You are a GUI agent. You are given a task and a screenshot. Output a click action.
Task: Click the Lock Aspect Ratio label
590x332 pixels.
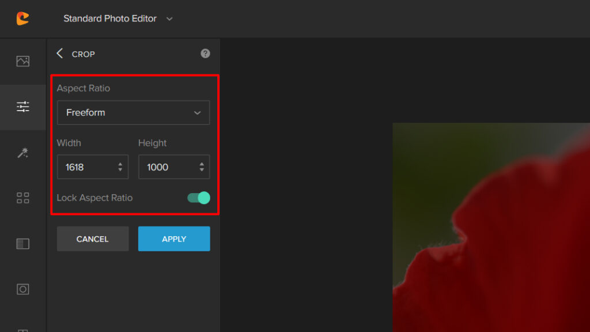coord(94,198)
